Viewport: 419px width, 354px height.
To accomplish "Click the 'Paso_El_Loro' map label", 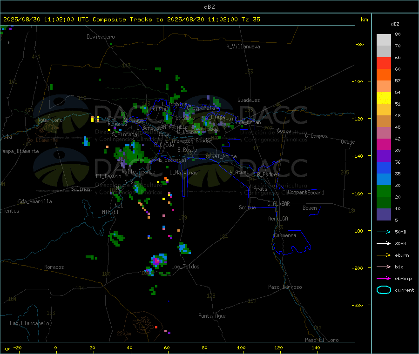I will click(x=322, y=340).
